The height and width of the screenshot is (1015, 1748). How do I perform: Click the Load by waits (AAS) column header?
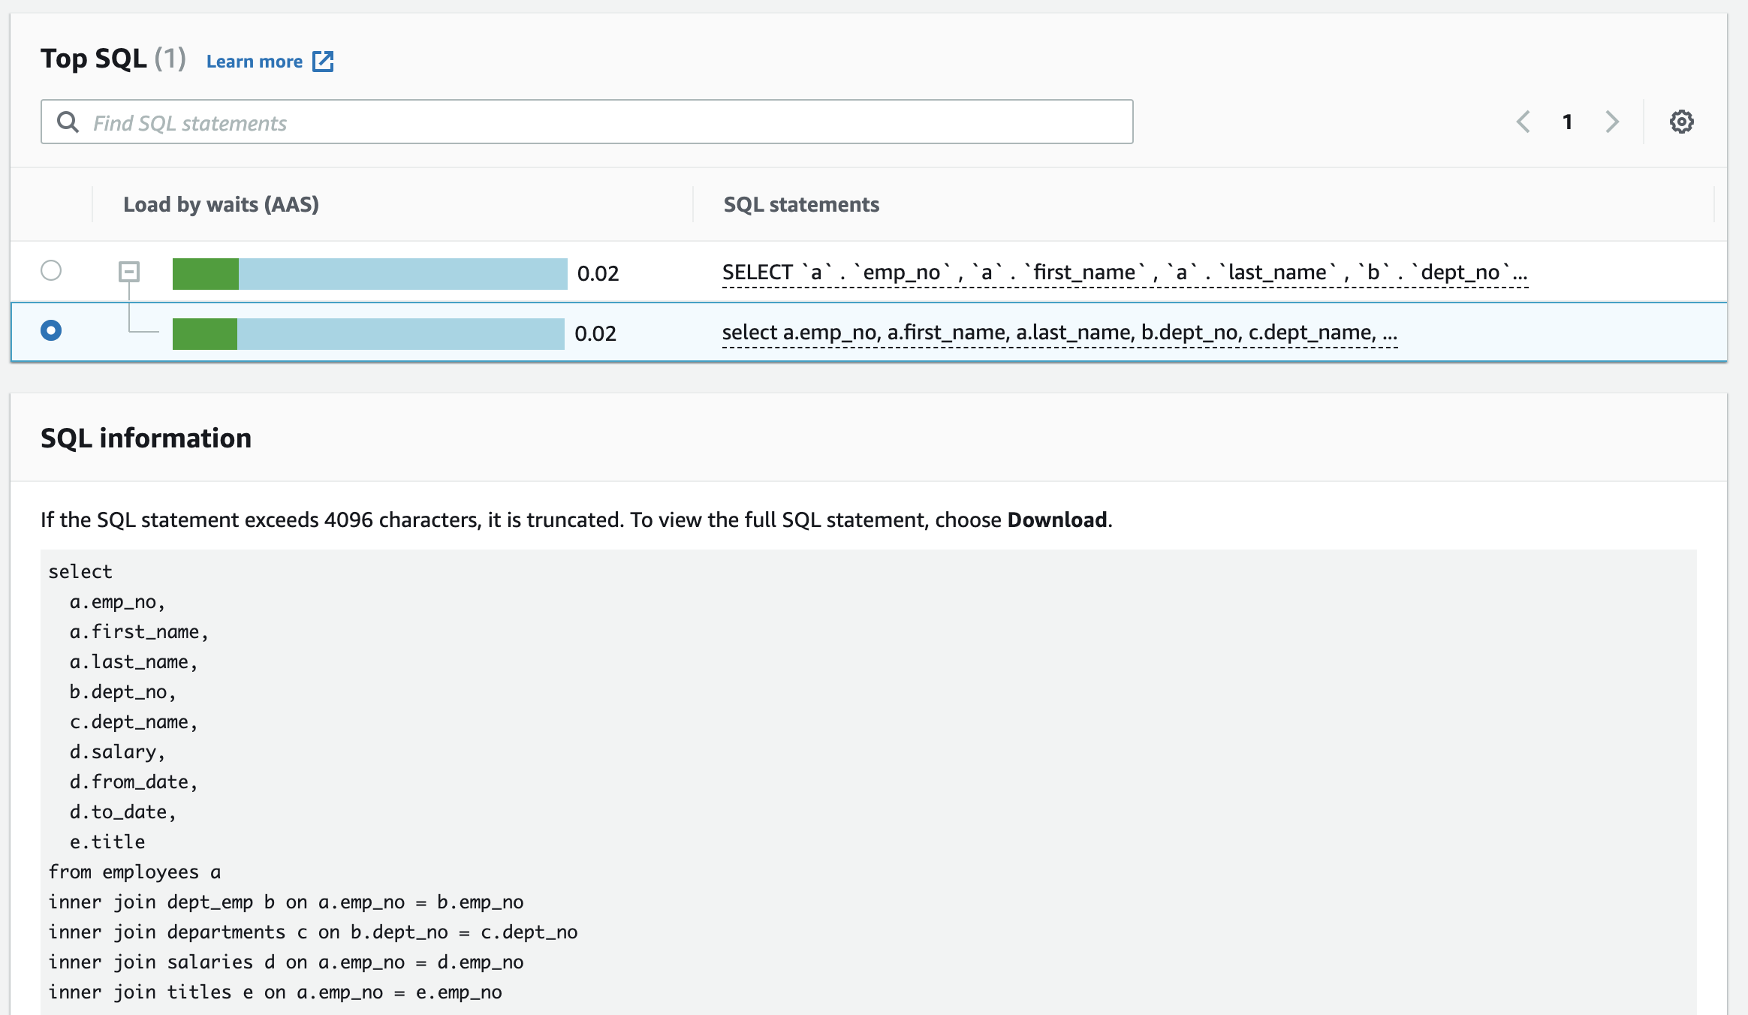[x=221, y=204]
